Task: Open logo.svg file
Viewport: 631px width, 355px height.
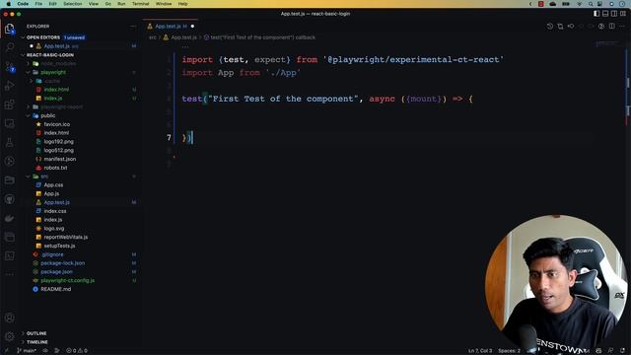Action: coord(54,229)
